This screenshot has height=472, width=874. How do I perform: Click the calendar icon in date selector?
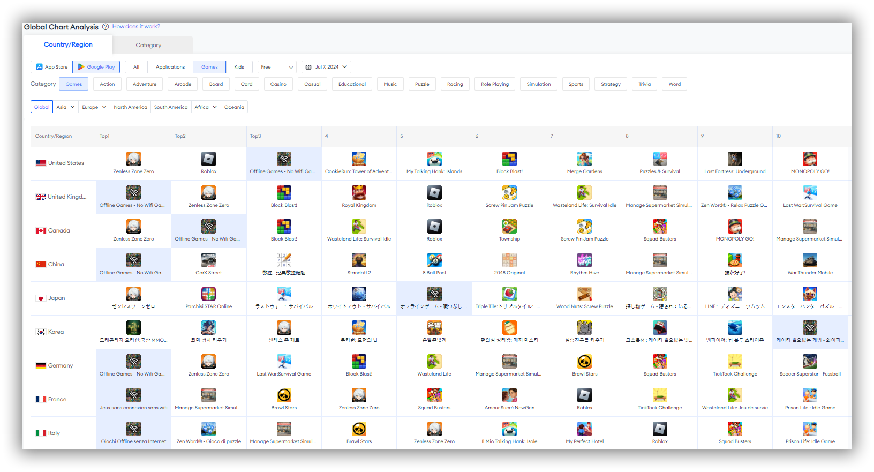click(x=308, y=67)
